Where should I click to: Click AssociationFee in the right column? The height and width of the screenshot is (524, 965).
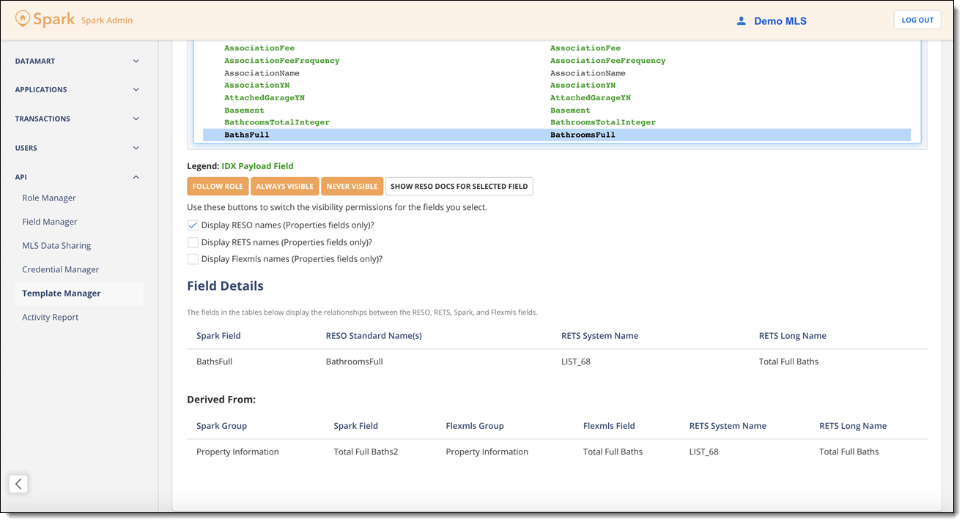coord(585,48)
